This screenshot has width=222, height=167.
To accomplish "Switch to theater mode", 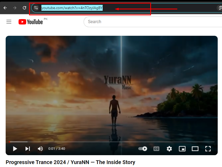I will pyautogui.click(x=195, y=149).
